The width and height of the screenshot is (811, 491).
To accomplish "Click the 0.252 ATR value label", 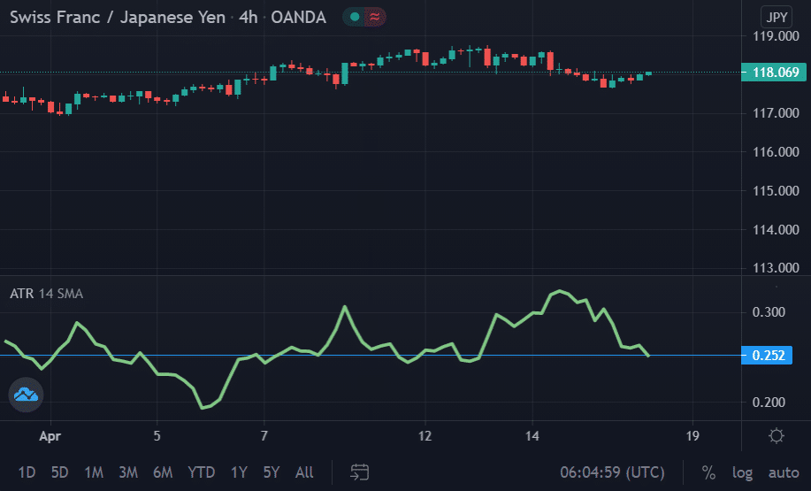I will [x=767, y=356].
